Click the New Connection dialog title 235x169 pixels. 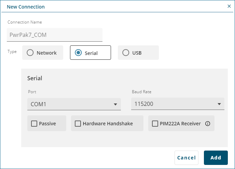[26, 6]
